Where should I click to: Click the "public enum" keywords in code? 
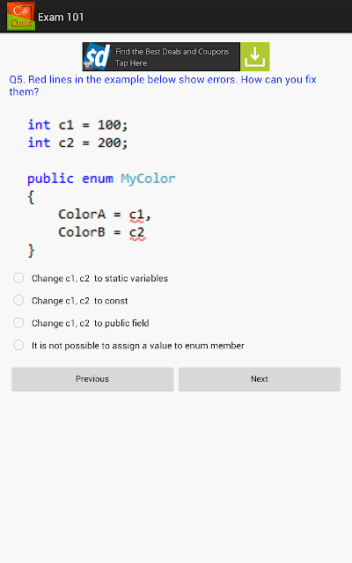click(x=70, y=179)
